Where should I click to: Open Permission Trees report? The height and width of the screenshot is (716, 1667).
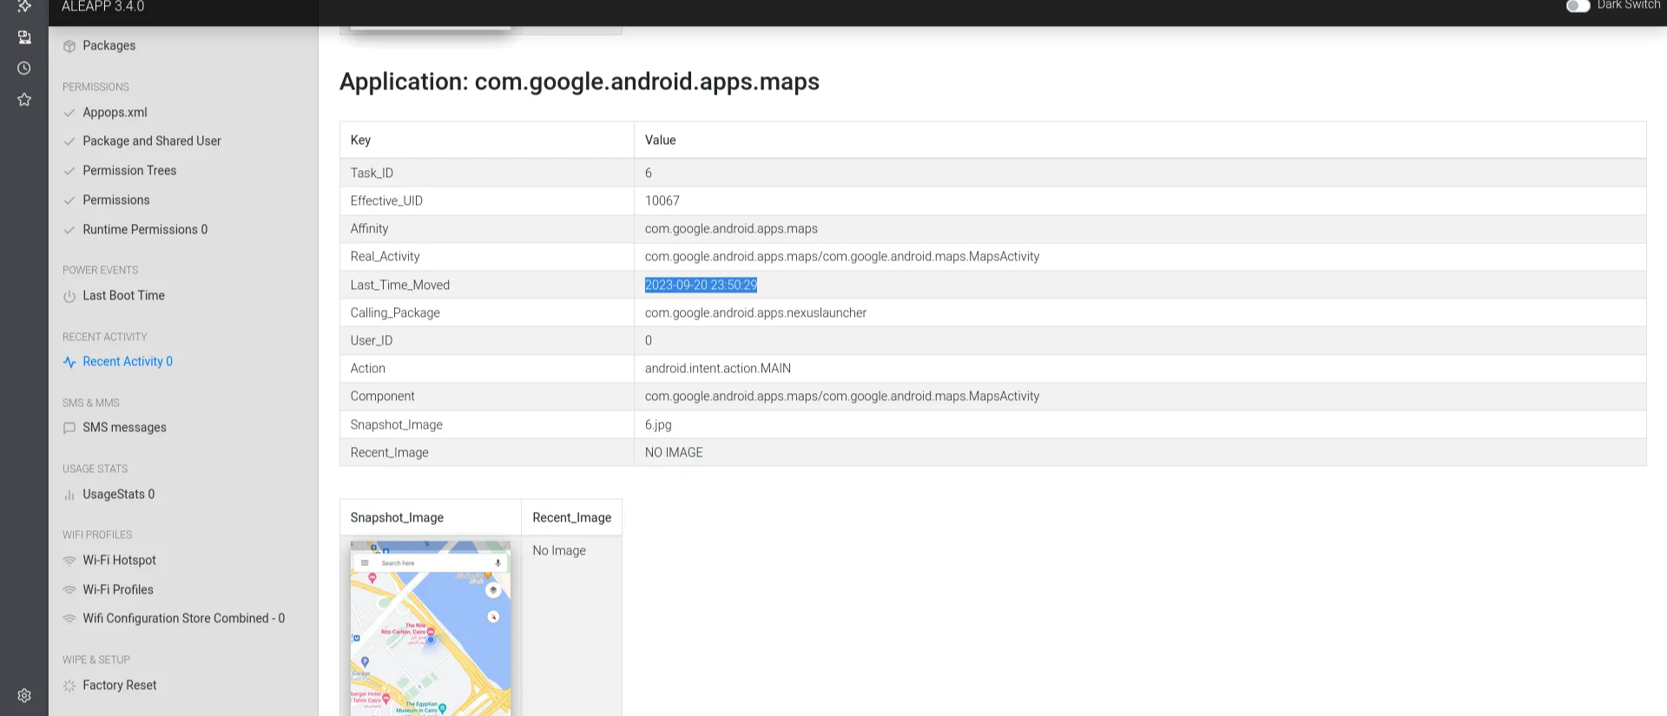coord(129,170)
